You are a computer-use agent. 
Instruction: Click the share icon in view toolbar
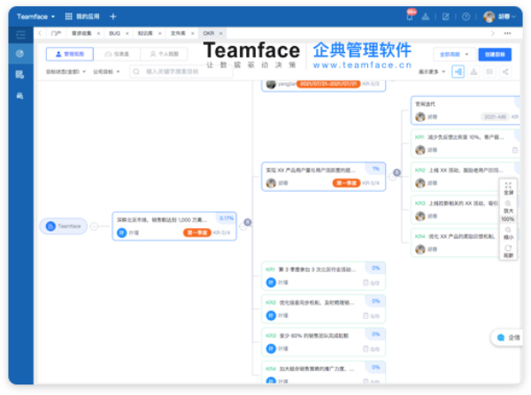tap(505, 72)
